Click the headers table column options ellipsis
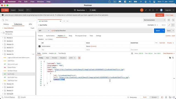Image resolution: width=176 pixels, height=99 pixels. (156, 43)
